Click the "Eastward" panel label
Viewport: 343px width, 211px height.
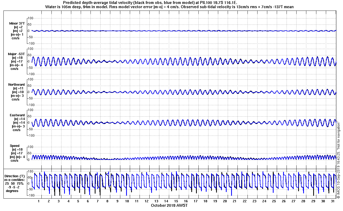pyautogui.click(x=17, y=115)
